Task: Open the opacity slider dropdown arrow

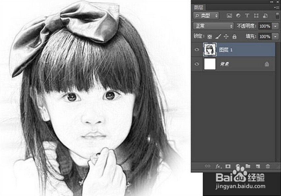Action: coord(275,26)
